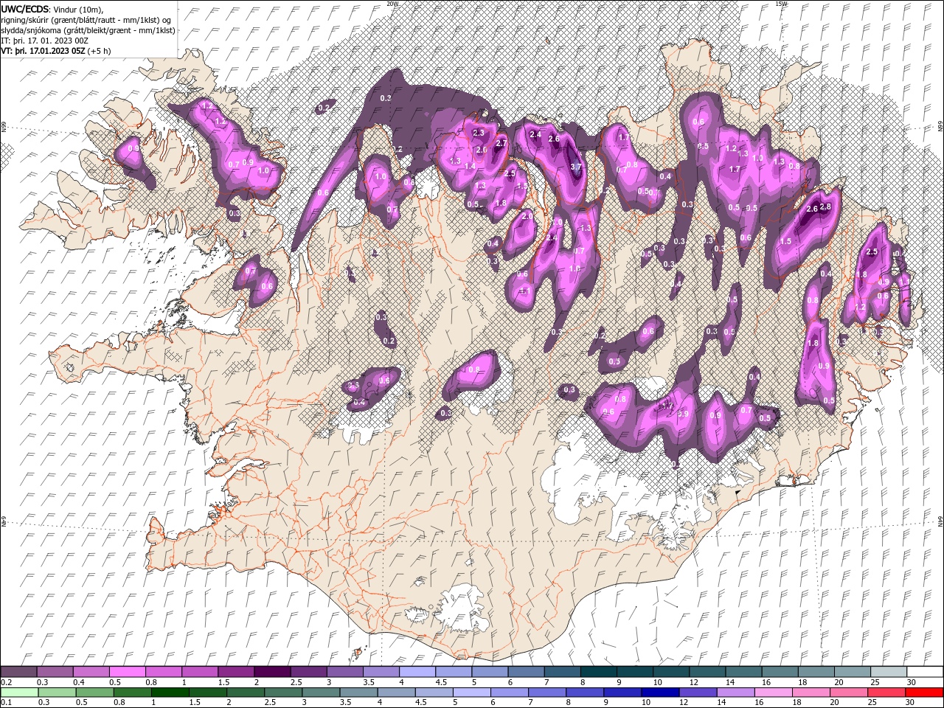Image resolution: width=944 pixels, height=708 pixels.
Task: Click the 30 label in the snow legend
Action: point(912,682)
